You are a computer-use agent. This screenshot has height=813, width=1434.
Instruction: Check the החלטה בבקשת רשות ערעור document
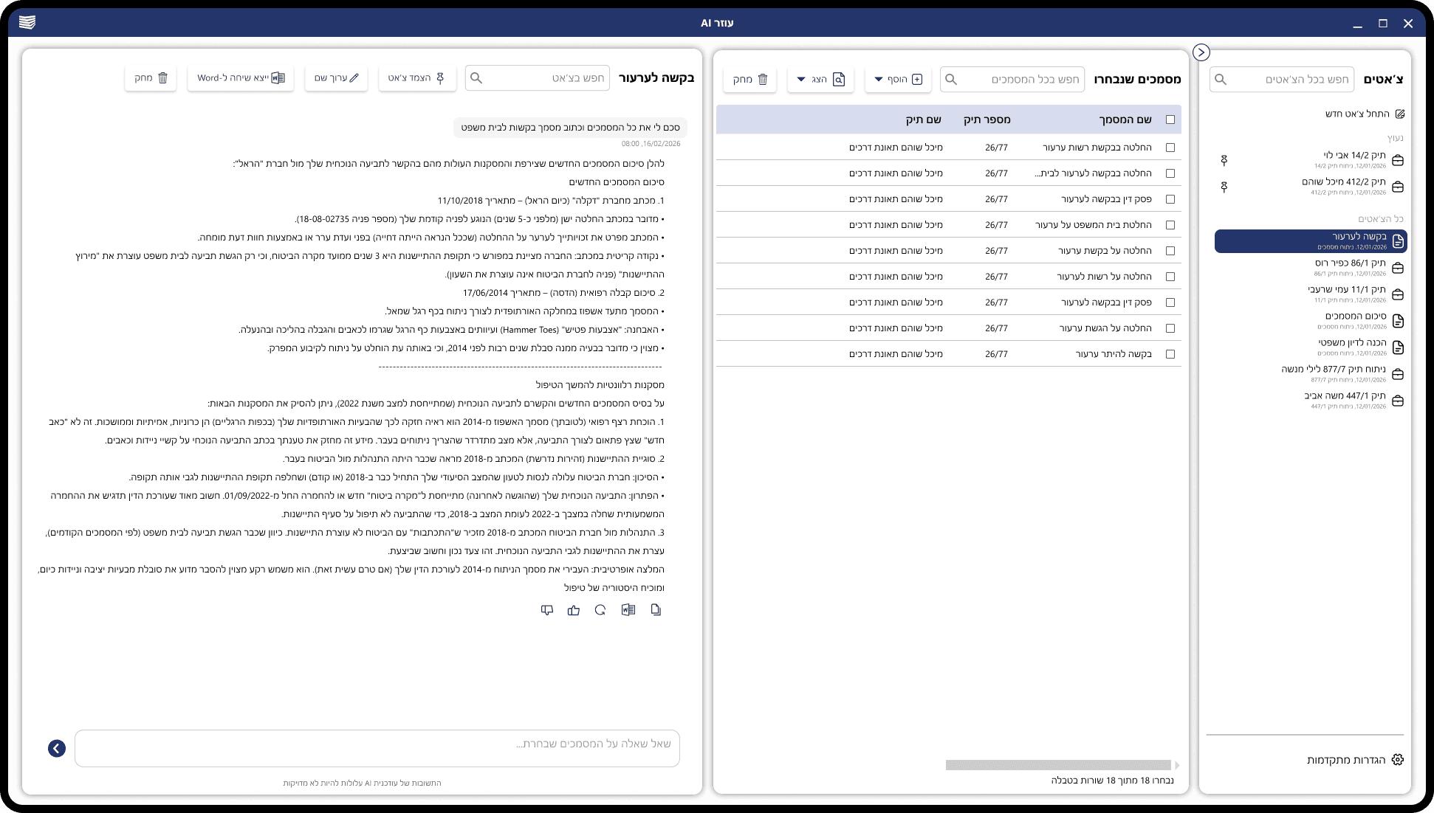(1170, 148)
